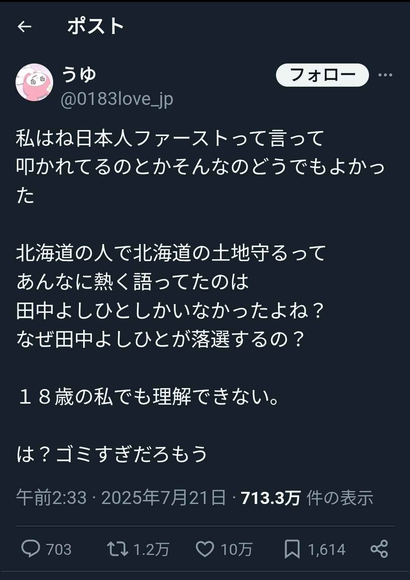The image size is (410, 580).
Task: Tap the share icon
Action: (x=379, y=549)
